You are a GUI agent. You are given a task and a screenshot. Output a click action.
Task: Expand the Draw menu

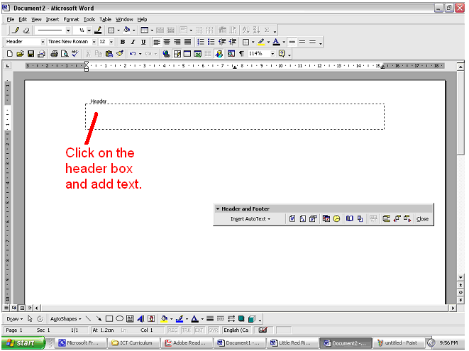pos(15,319)
